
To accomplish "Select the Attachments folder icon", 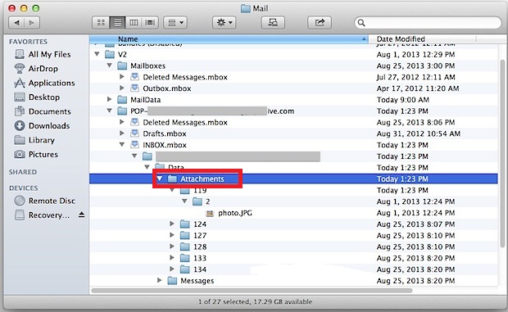I will [172, 179].
